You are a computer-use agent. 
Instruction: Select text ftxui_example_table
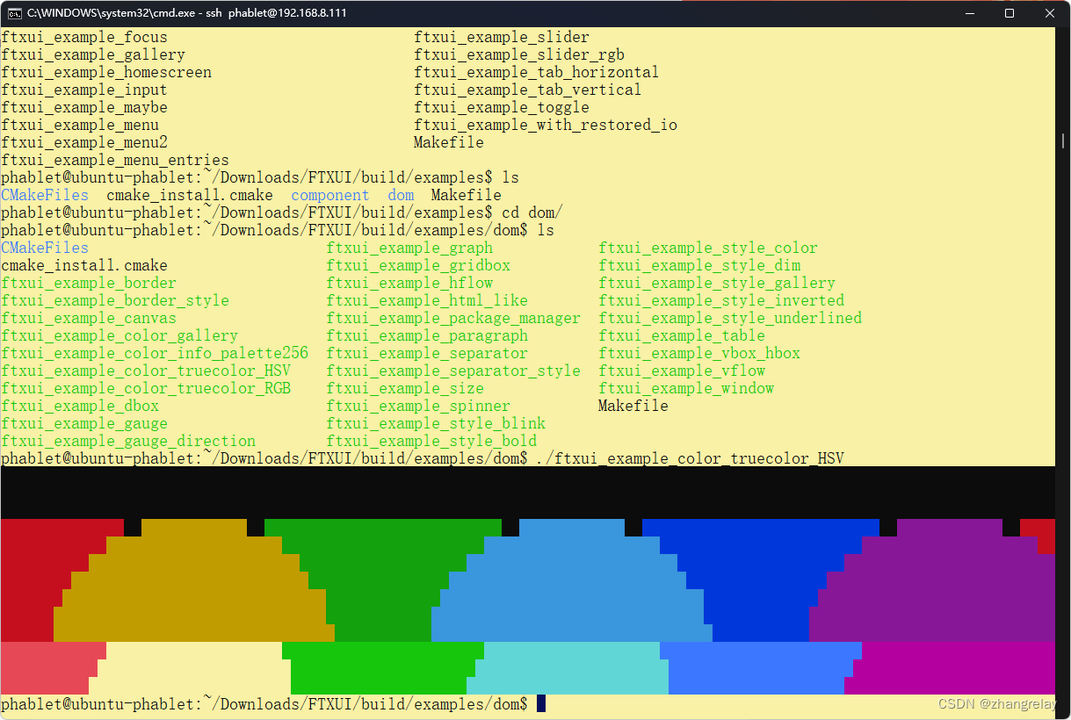point(682,335)
